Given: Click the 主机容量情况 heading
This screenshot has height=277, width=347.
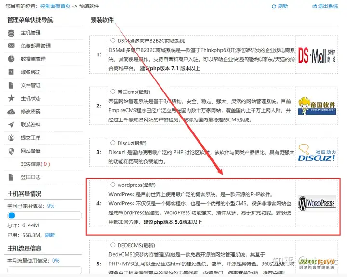Looking at the screenshot, I should 25,194.
